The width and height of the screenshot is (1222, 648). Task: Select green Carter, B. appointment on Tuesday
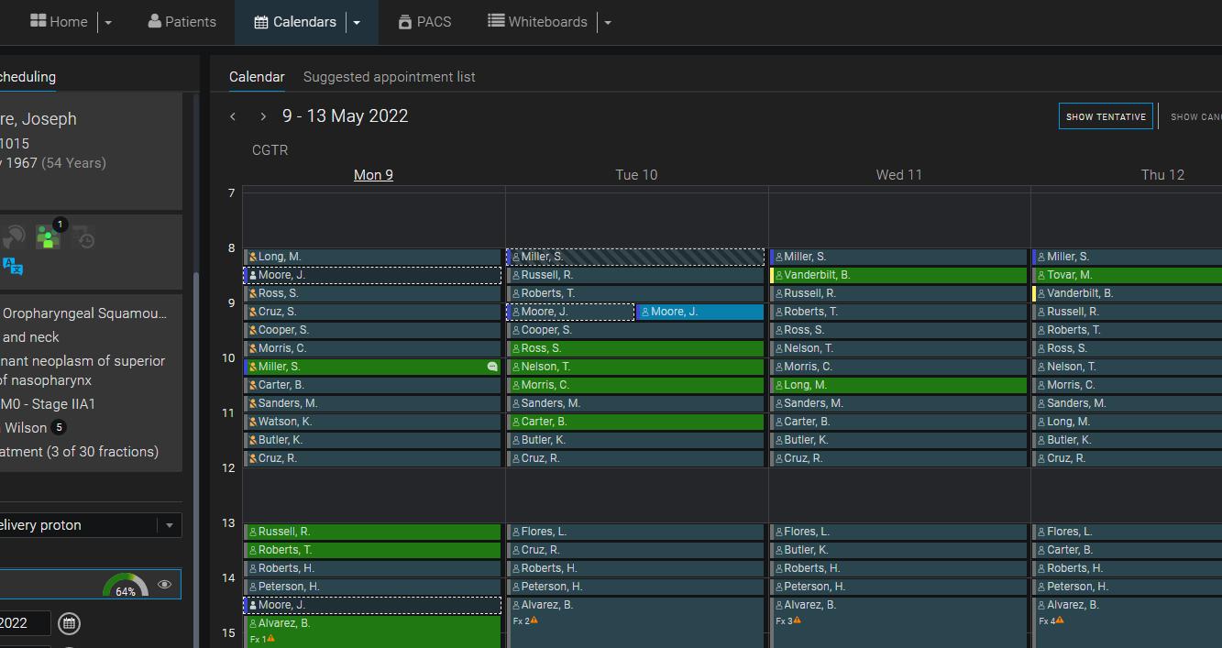(x=635, y=422)
